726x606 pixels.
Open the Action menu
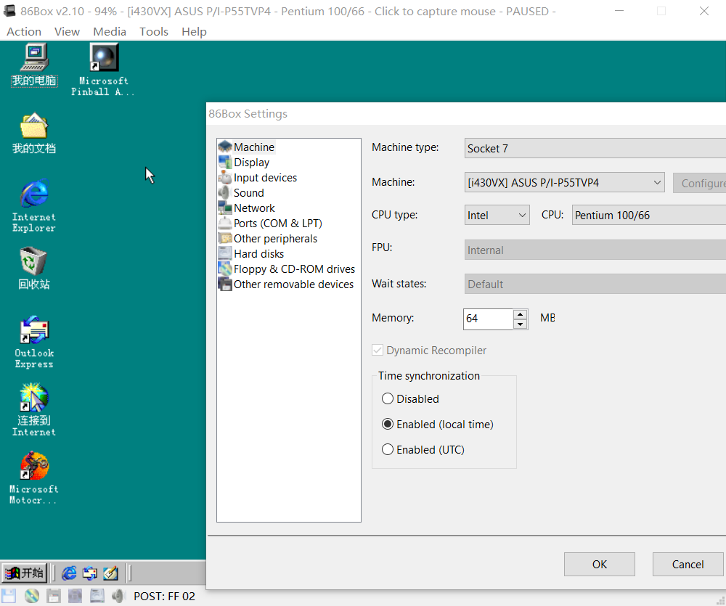[24, 31]
